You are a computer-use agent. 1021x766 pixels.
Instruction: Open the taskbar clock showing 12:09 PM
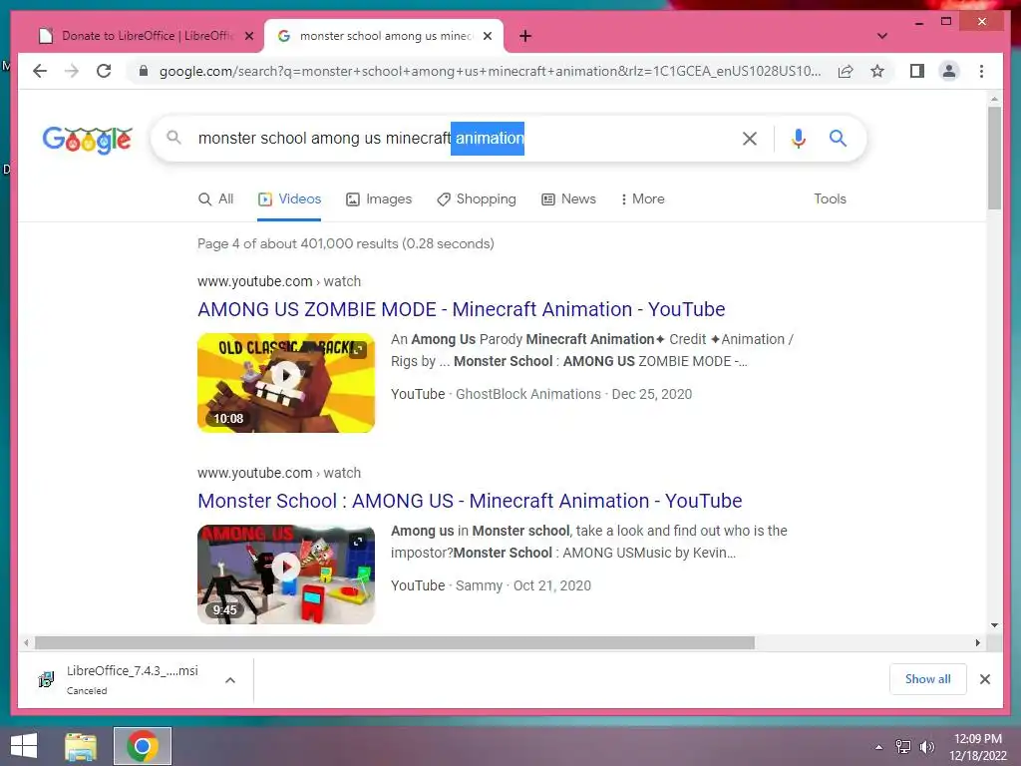point(978,747)
